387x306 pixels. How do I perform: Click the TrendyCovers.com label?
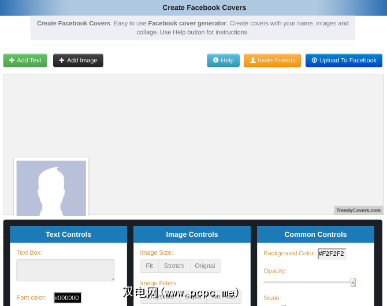[x=358, y=210]
